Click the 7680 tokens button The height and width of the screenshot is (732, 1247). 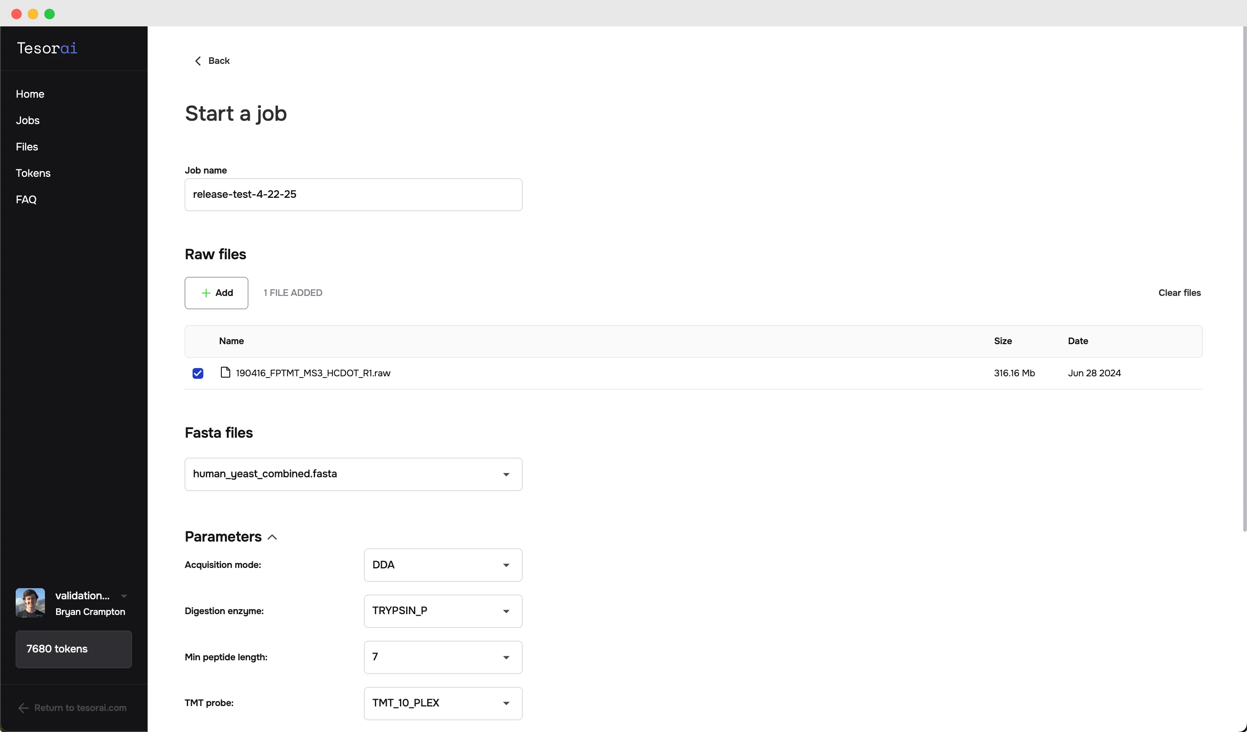[x=74, y=649]
